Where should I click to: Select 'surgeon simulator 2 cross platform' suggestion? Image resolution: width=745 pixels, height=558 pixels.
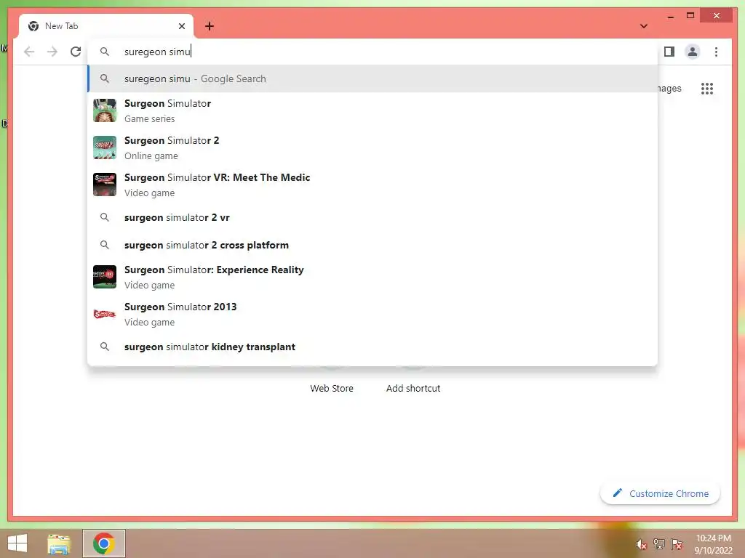[373, 245]
